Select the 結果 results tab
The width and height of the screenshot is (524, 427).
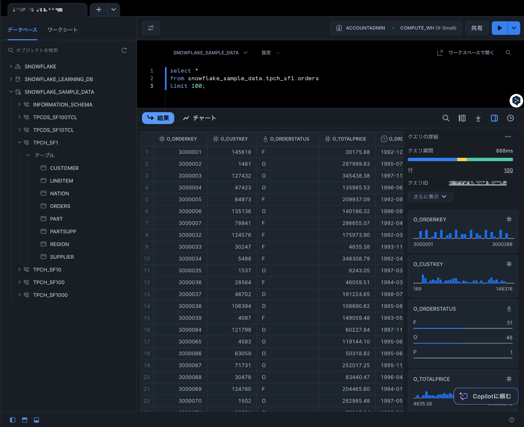click(x=158, y=118)
